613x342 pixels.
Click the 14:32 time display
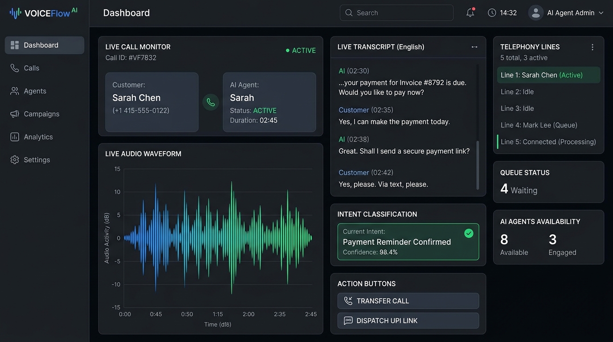point(508,13)
